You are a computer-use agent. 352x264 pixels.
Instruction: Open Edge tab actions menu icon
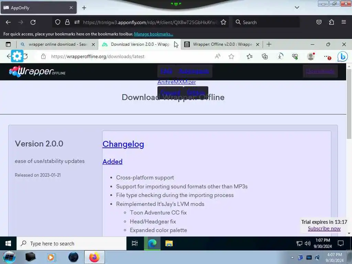click(x=8, y=44)
